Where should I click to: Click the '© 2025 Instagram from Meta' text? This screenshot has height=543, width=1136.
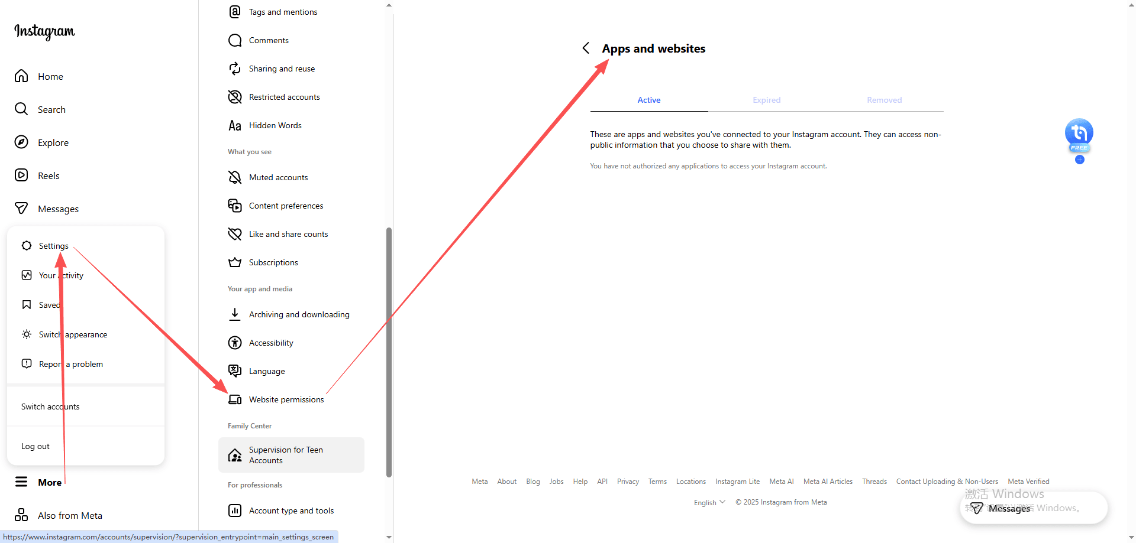(781, 502)
